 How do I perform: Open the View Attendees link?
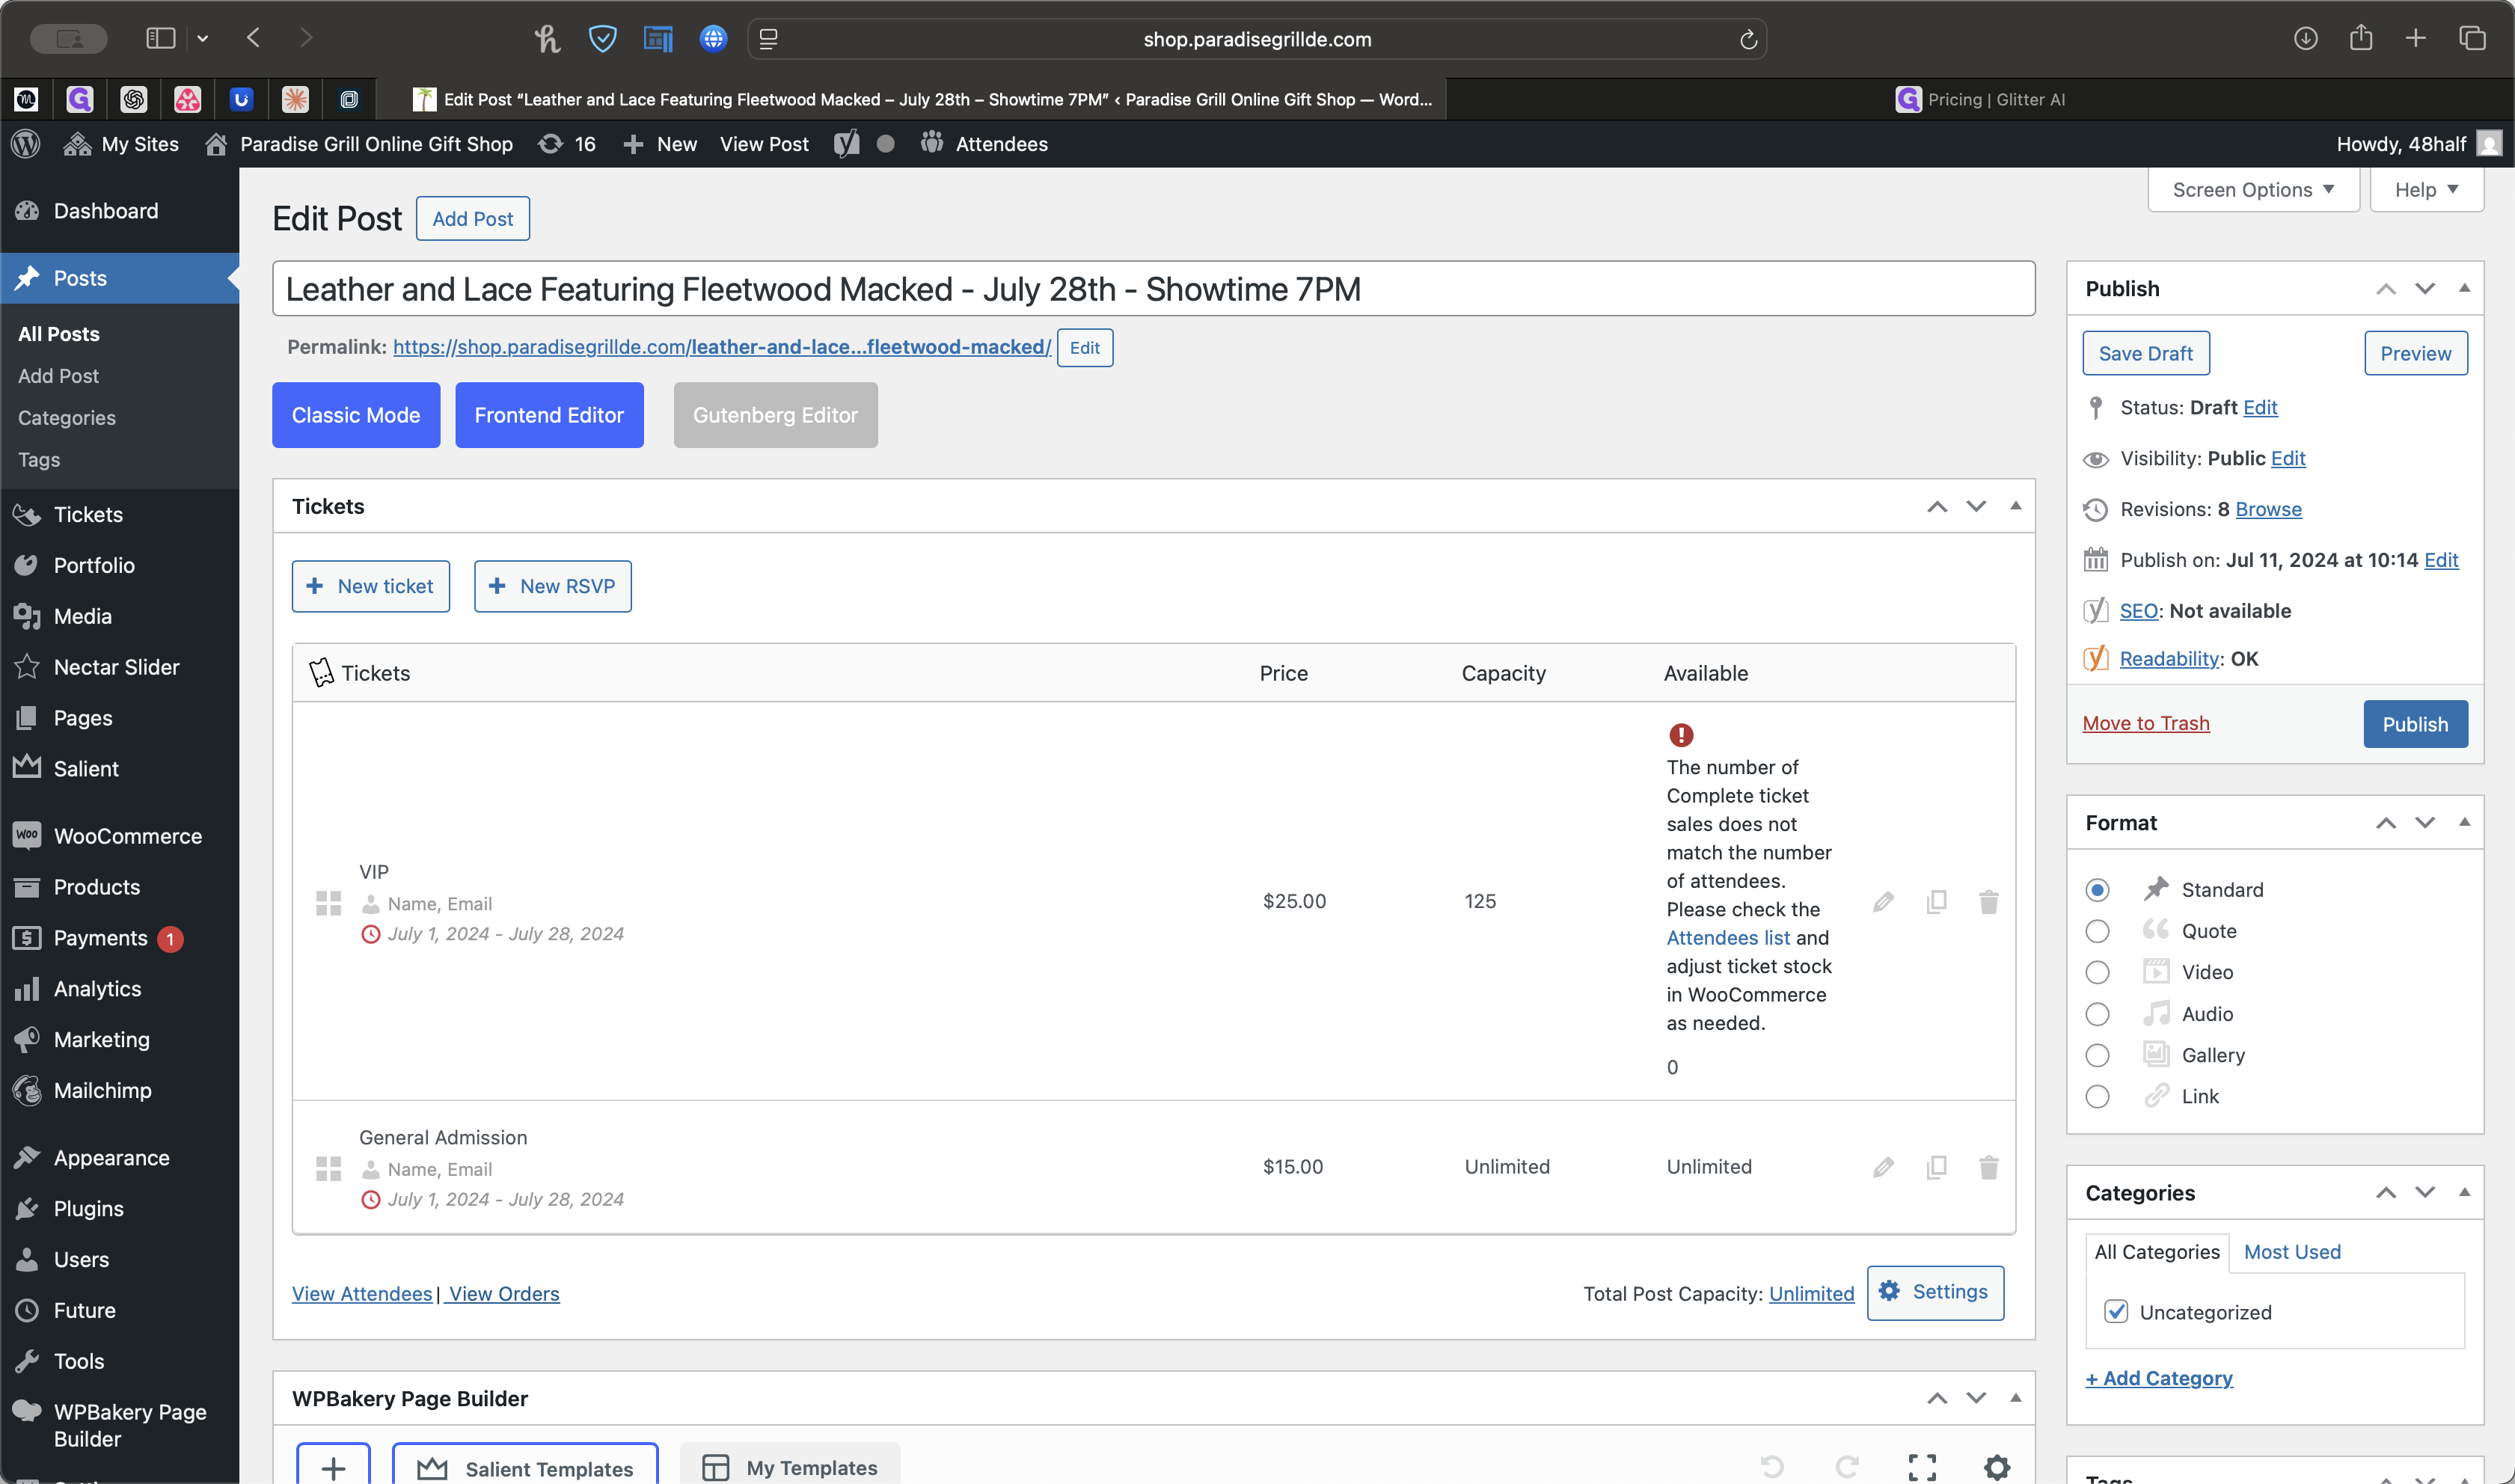pyautogui.click(x=362, y=1294)
